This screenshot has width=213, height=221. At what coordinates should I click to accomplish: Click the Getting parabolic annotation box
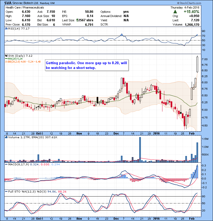87,65
